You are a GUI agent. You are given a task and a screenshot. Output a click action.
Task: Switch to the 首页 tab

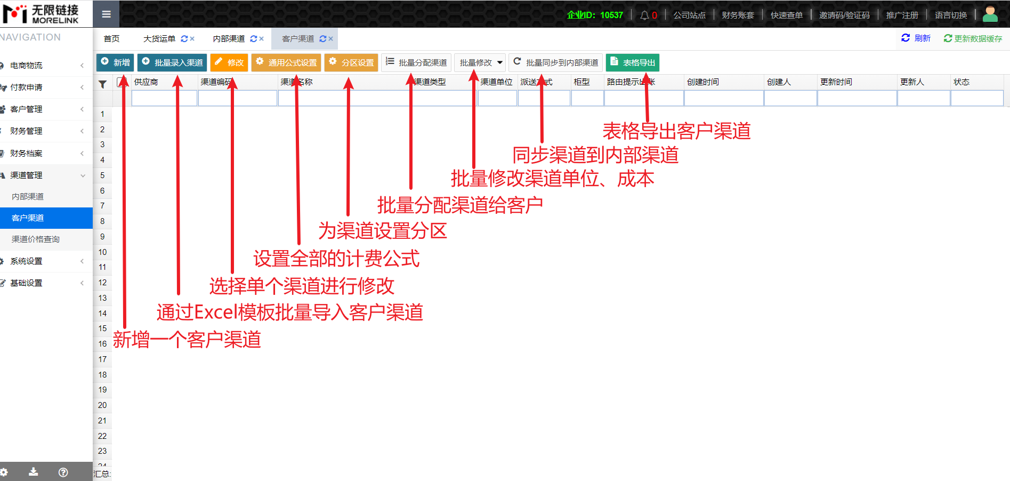[x=111, y=39]
